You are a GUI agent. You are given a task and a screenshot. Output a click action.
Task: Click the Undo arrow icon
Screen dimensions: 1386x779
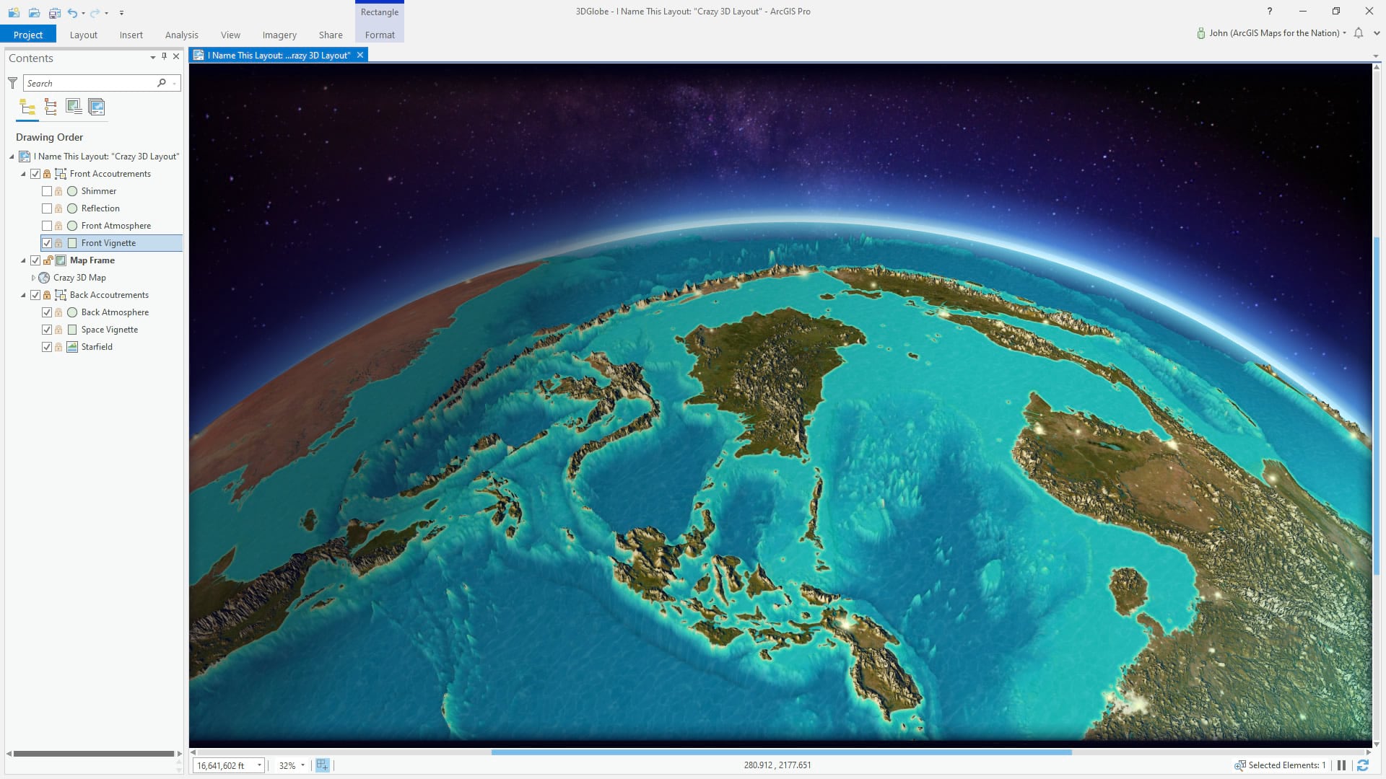[72, 12]
